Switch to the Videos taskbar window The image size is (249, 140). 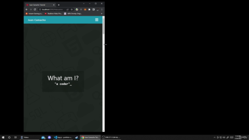tap(30, 137)
